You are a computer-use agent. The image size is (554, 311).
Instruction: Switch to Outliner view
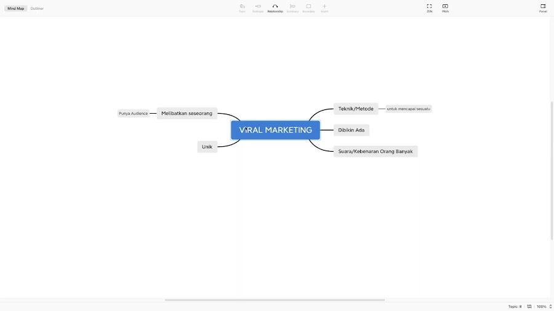[37, 9]
